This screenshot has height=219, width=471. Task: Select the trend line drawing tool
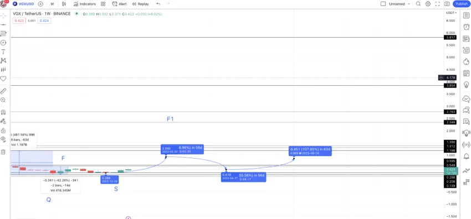coord(3,24)
